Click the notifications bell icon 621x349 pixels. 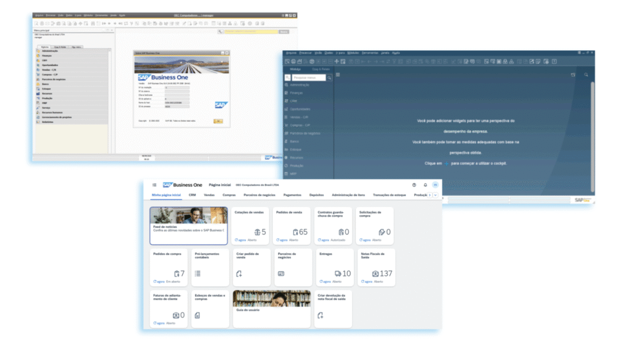(x=425, y=185)
